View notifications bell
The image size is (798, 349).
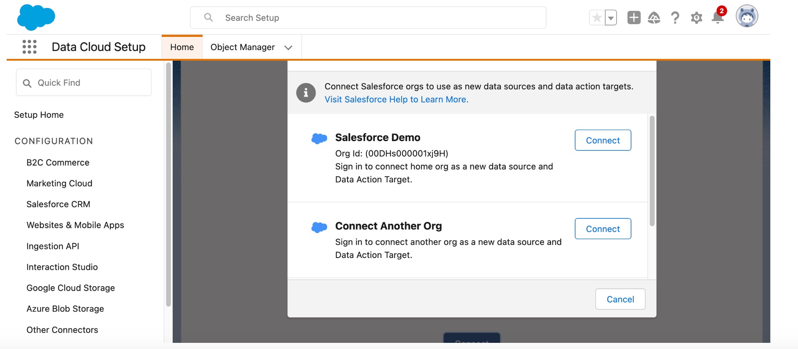tap(718, 17)
